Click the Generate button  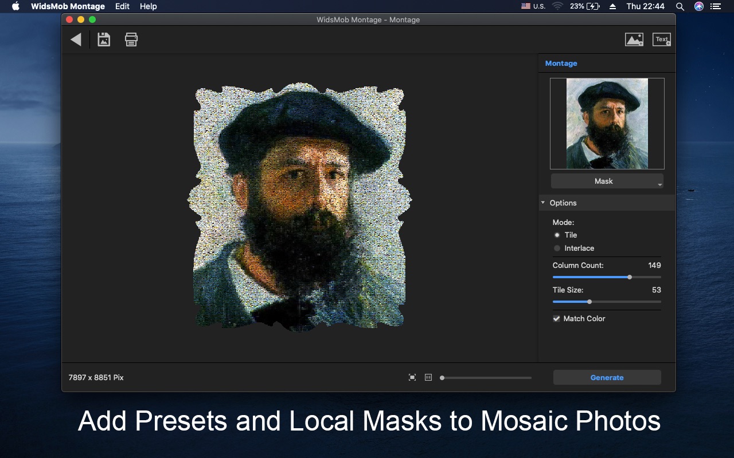(607, 377)
